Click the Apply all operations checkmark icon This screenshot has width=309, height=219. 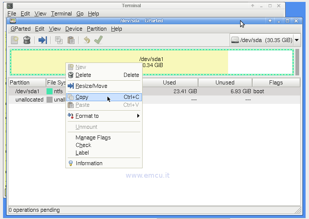coord(99,40)
